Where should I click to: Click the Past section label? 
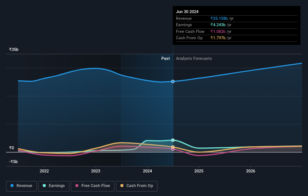click(x=165, y=58)
